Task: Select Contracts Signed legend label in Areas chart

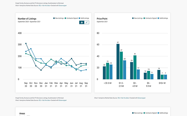Action: click(151, 113)
